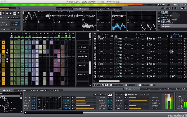Select preset slot 1 in the top-right row
This screenshot has height=117, width=187.
tap(162, 8)
